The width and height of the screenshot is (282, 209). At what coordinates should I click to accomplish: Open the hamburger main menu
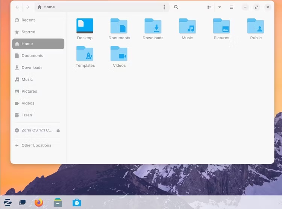tap(232, 7)
